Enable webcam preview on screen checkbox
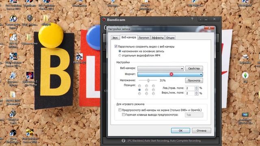The image size is (260, 146). tap(120, 110)
